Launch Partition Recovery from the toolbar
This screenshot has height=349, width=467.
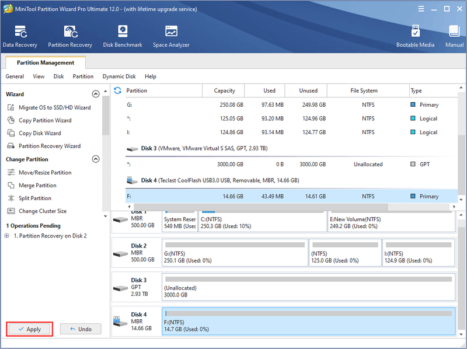click(70, 37)
